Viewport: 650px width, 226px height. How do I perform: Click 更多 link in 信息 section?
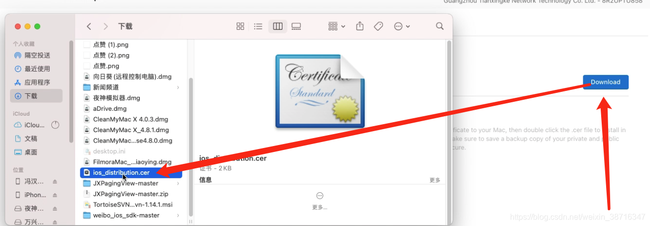pyautogui.click(x=435, y=180)
